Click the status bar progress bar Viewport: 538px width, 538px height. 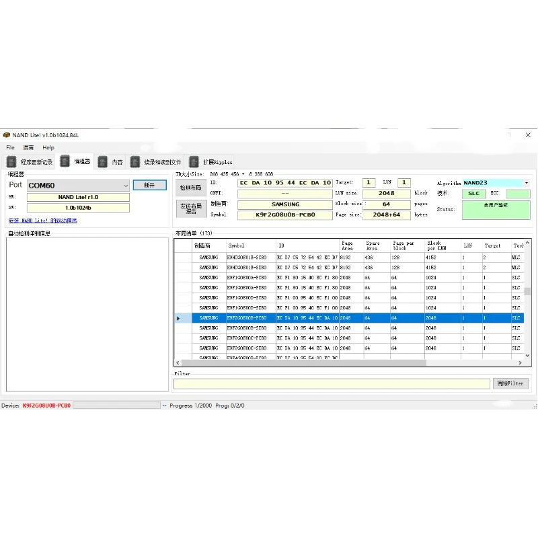pyautogui.click(x=116, y=406)
